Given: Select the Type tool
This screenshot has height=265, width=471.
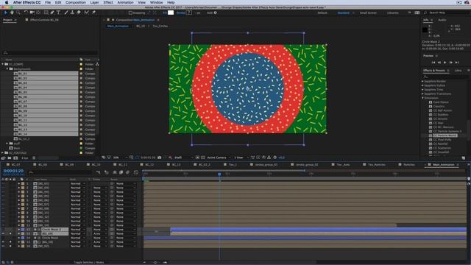Looking at the screenshot, I should [59, 13].
